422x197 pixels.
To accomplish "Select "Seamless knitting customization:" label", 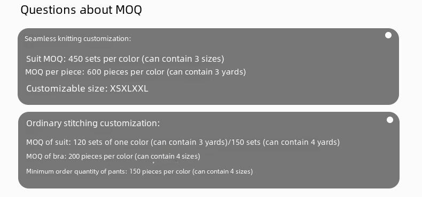I will pos(78,39).
